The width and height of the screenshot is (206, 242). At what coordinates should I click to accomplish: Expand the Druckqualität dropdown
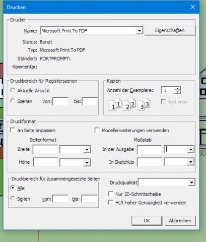(x=191, y=183)
